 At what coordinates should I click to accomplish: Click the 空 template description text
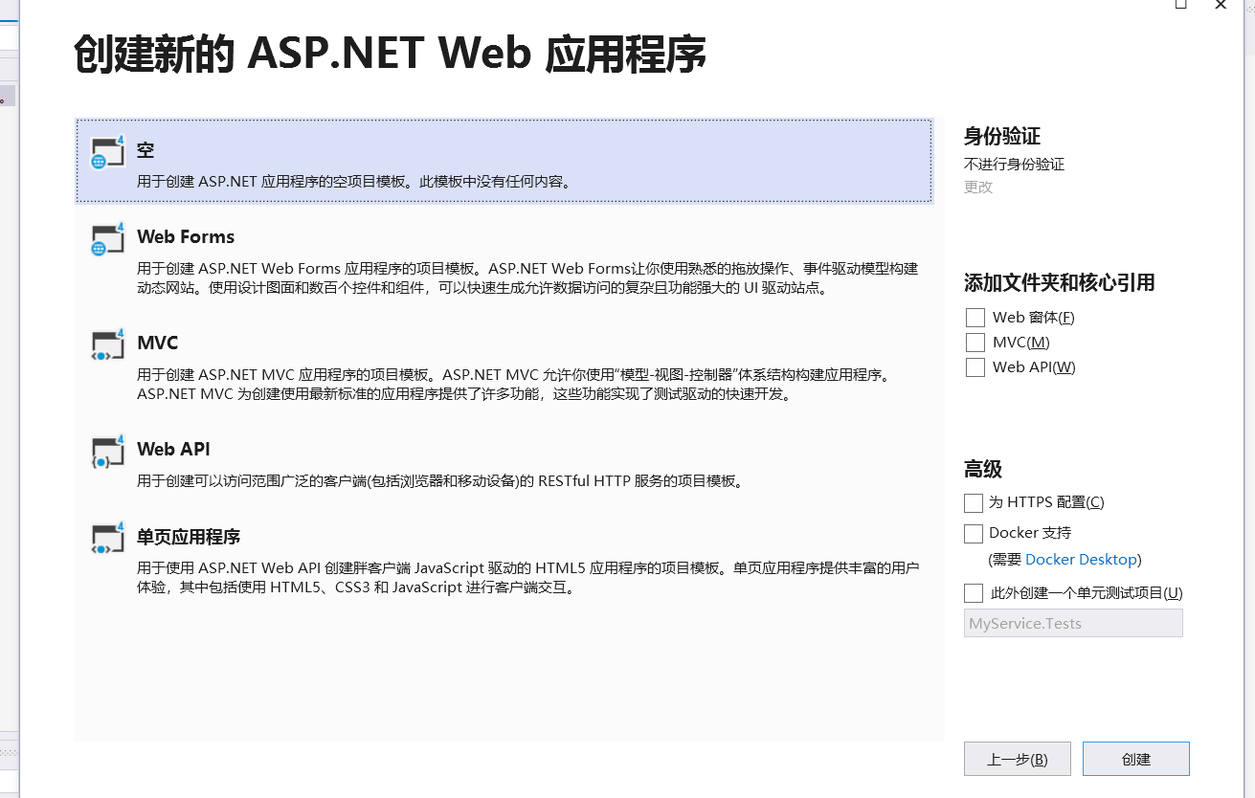[x=354, y=182]
